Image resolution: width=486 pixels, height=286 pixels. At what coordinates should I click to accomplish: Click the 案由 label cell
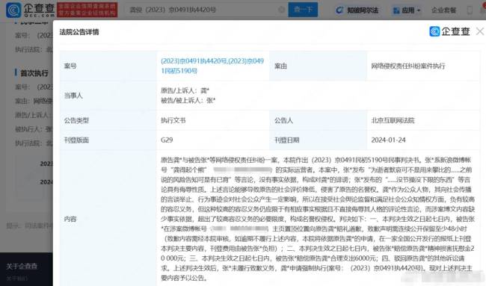280,66
